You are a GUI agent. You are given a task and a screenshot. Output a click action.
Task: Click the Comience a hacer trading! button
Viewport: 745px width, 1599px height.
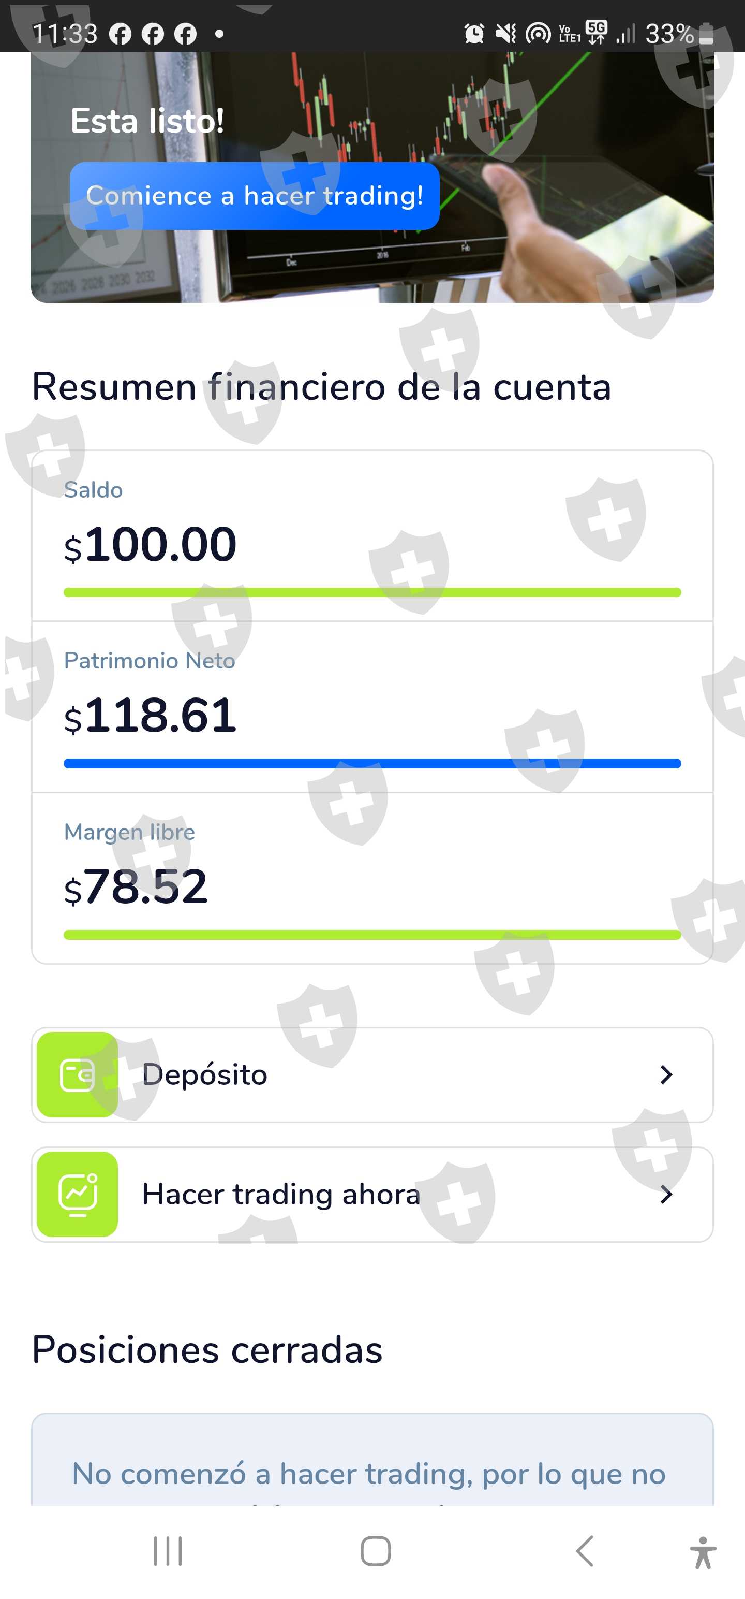(255, 196)
